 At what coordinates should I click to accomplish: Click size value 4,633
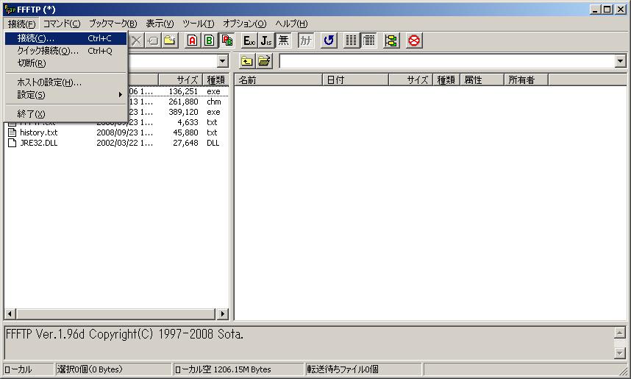coord(188,122)
